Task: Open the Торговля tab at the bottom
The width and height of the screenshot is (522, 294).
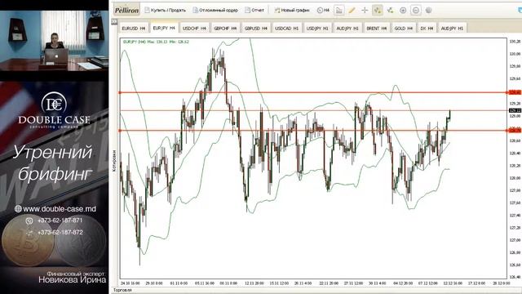Action: (x=122, y=291)
